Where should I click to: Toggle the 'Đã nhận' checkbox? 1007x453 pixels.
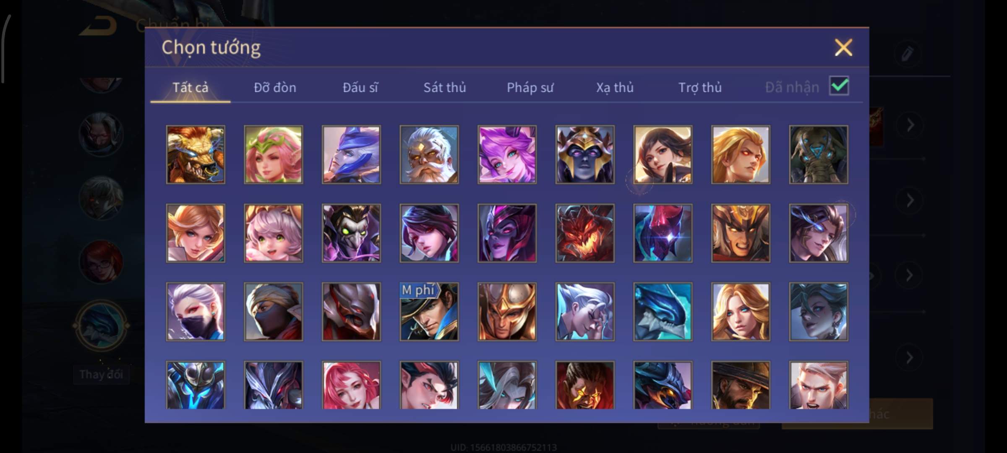click(839, 86)
